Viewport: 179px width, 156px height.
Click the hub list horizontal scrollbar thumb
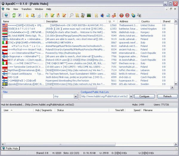tap(51, 87)
